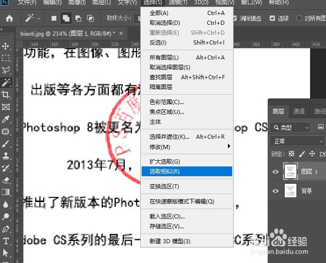Screen dimensions: 326x263
Task: Choose 选取相似(R) from Select menu
Action: (187, 172)
